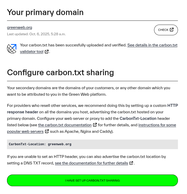Follow "the carbon.txt documentation" link
187x194 pixels.
65,125
